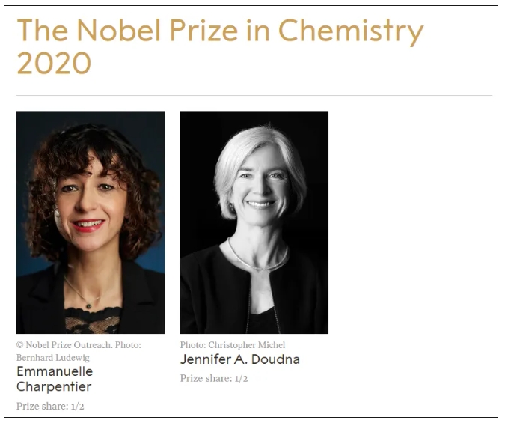The image size is (505, 423).
Task: Click the copyright symbol before "Nobel Prize Outreach"
Action: point(20,345)
